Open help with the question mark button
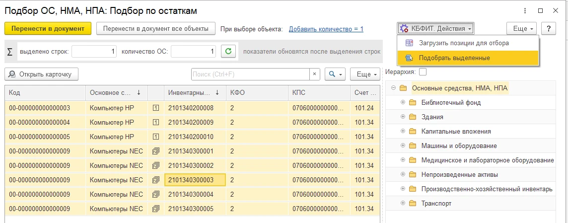 pyautogui.click(x=549, y=28)
